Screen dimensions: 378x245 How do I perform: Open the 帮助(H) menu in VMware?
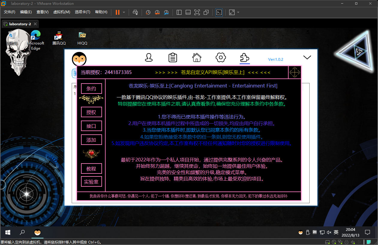pos(101,12)
